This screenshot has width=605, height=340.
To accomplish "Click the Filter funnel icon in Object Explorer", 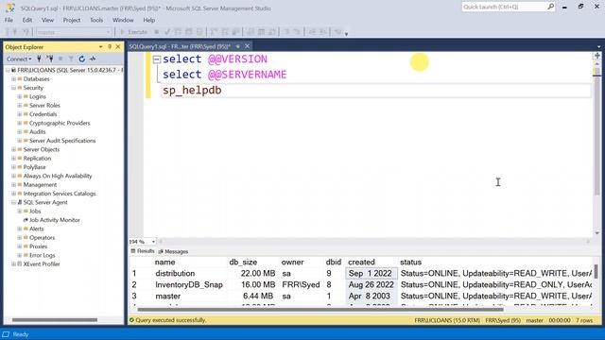I will click(x=71, y=59).
